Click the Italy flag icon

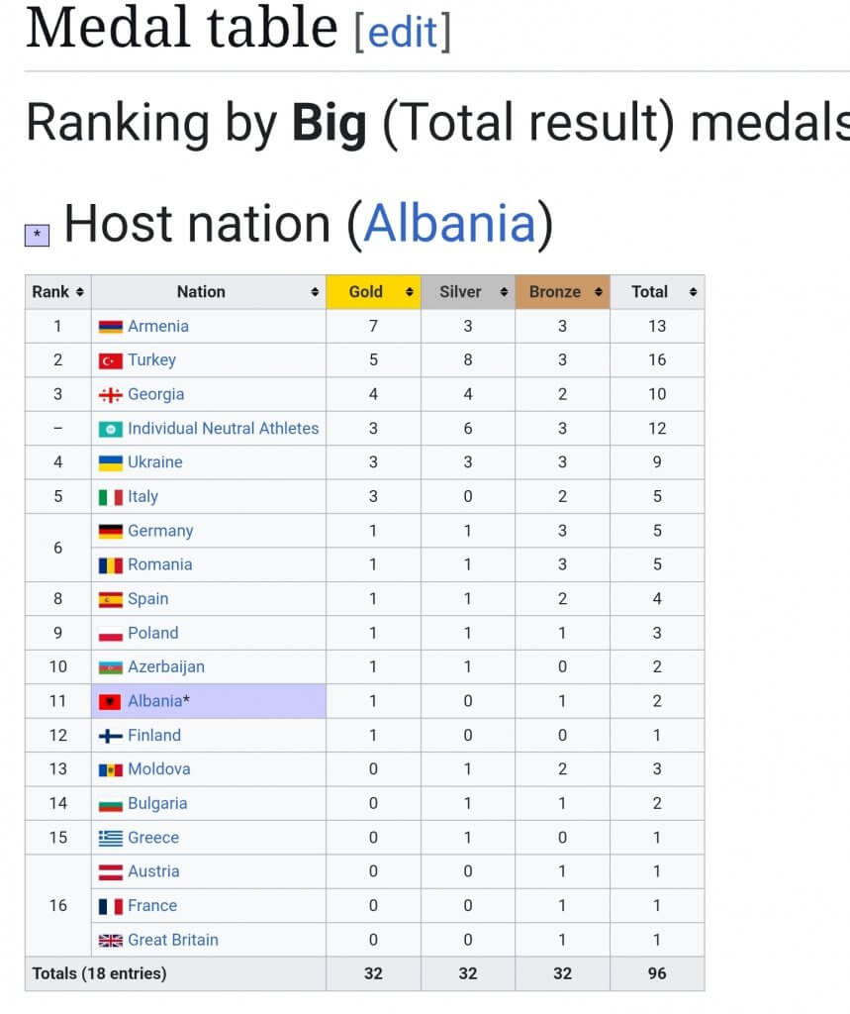point(111,497)
